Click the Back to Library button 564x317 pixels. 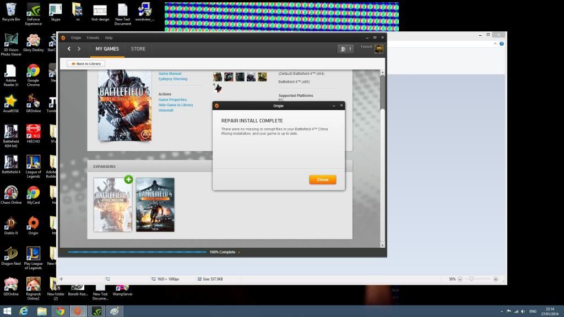click(x=86, y=64)
